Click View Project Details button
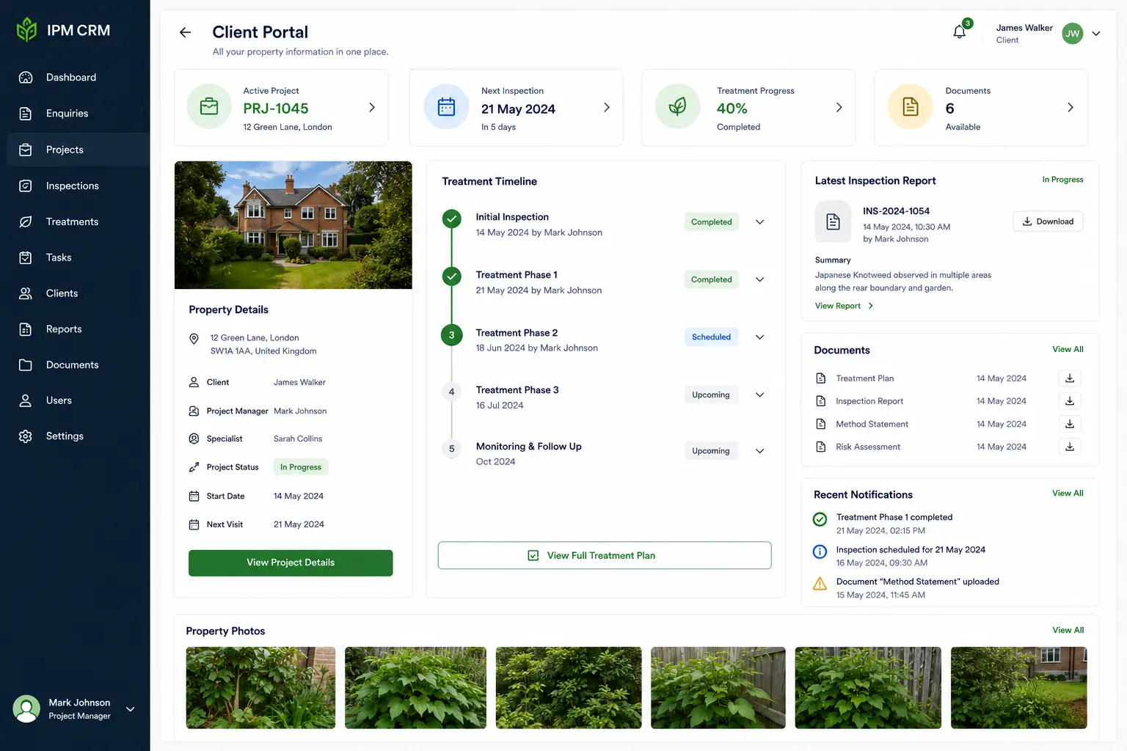 pos(291,563)
